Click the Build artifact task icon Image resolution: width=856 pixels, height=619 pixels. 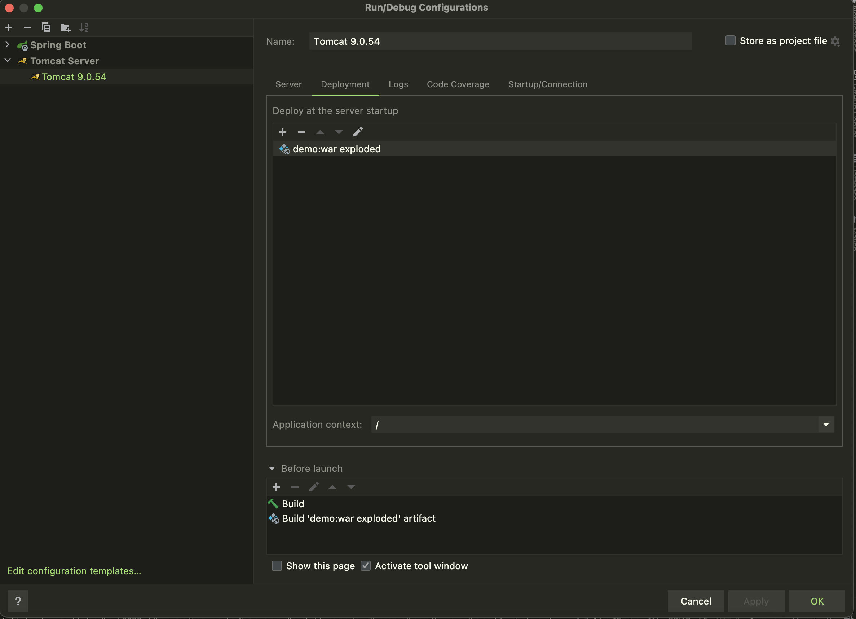(x=274, y=518)
